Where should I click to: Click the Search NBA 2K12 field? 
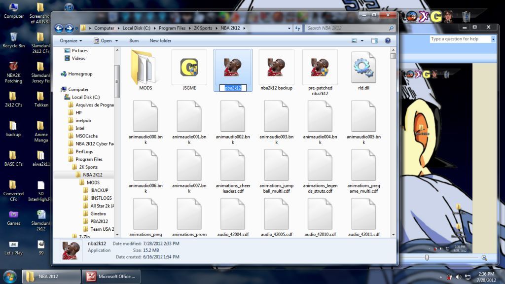coord(350,28)
